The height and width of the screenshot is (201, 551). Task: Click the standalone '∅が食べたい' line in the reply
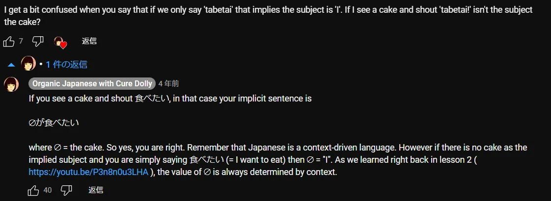(x=54, y=123)
